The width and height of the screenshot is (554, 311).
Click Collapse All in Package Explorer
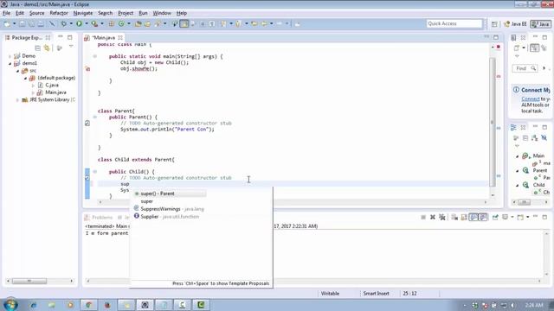click(37, 48)
